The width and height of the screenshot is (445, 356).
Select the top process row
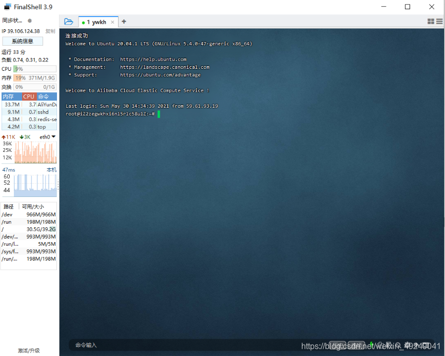click(x=29, y=127)
